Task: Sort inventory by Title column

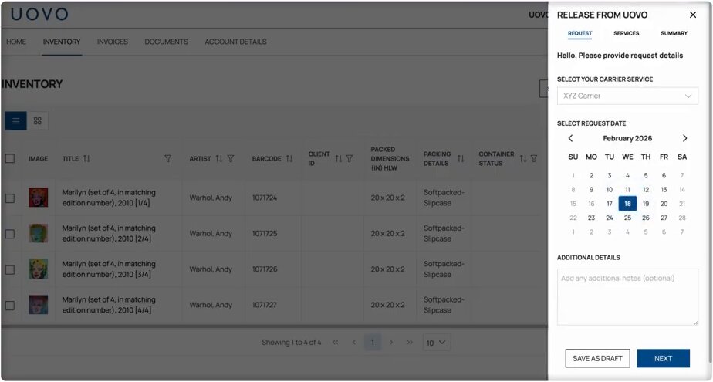Action: [86, 159]
